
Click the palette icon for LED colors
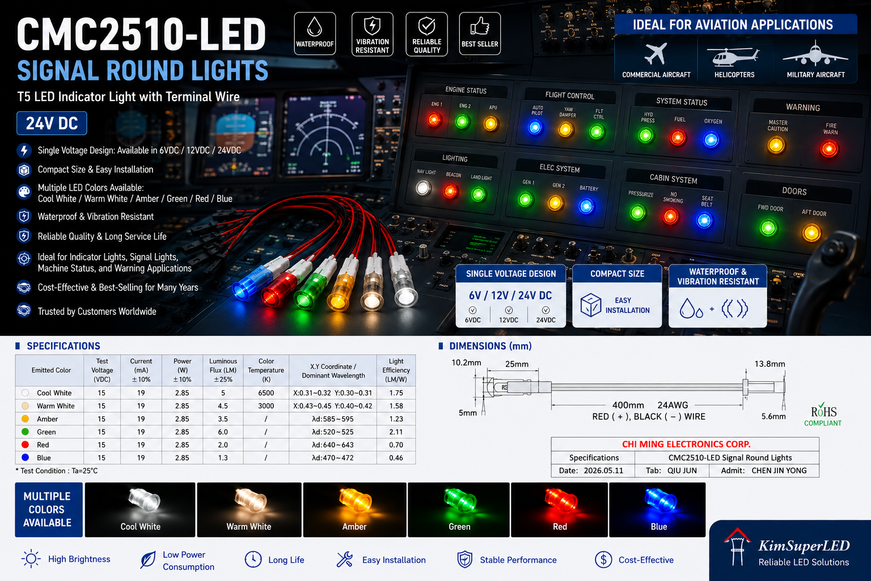24,192
